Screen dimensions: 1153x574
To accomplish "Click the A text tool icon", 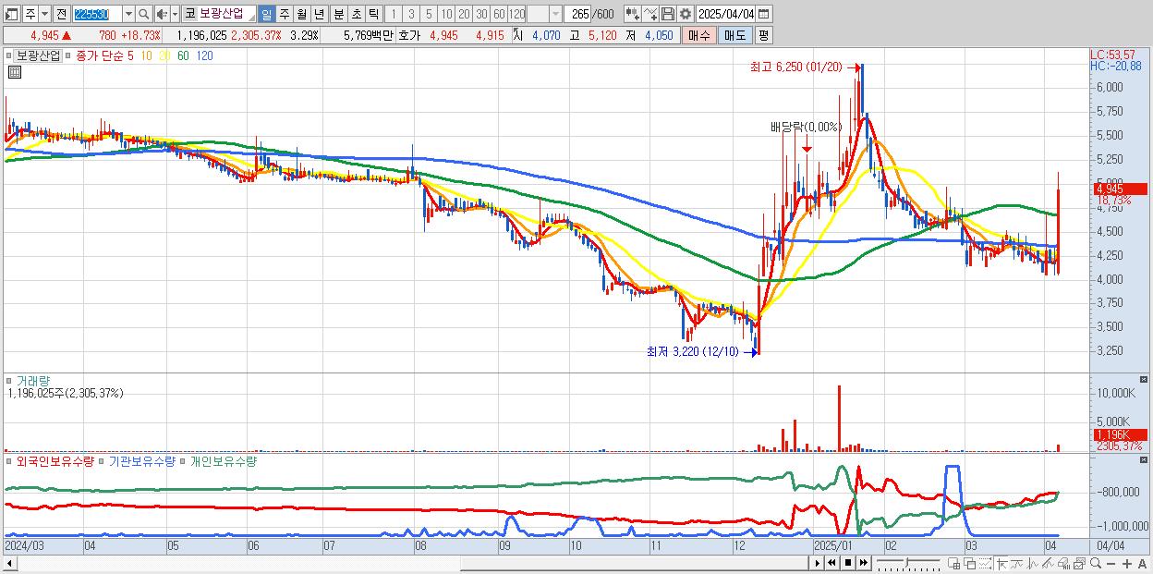I will coord(1143,564).
